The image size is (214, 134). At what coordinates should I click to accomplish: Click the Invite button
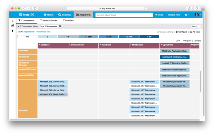pyautogui.click(x=159, y=15)
